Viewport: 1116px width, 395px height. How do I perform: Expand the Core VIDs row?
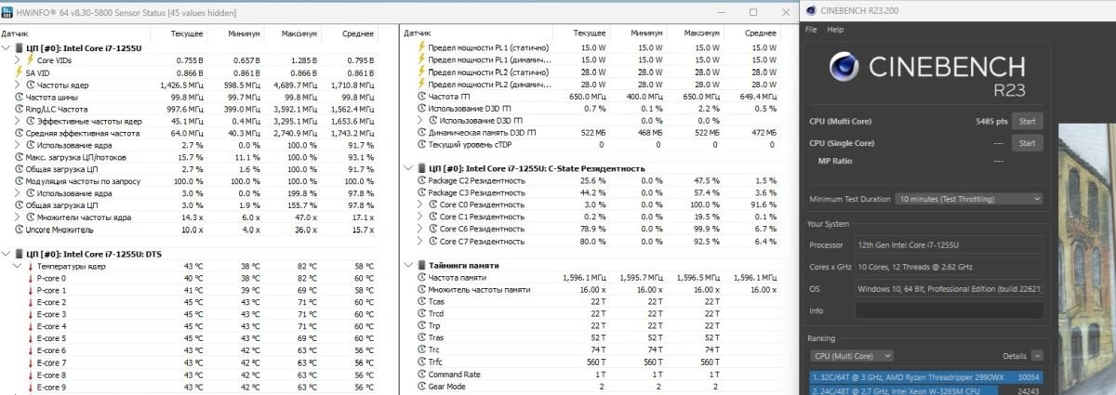tap(19, 60)
